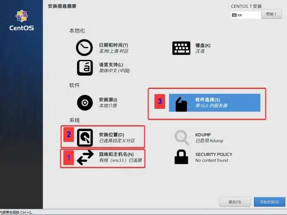Click the CENTOS 7 安装 heading
Viewport: 287px width, 215px height.
[246, 6]
